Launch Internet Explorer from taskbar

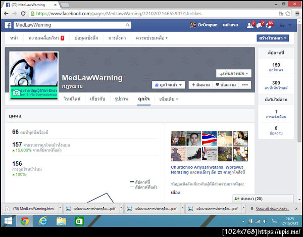click(x=43, y=221)
